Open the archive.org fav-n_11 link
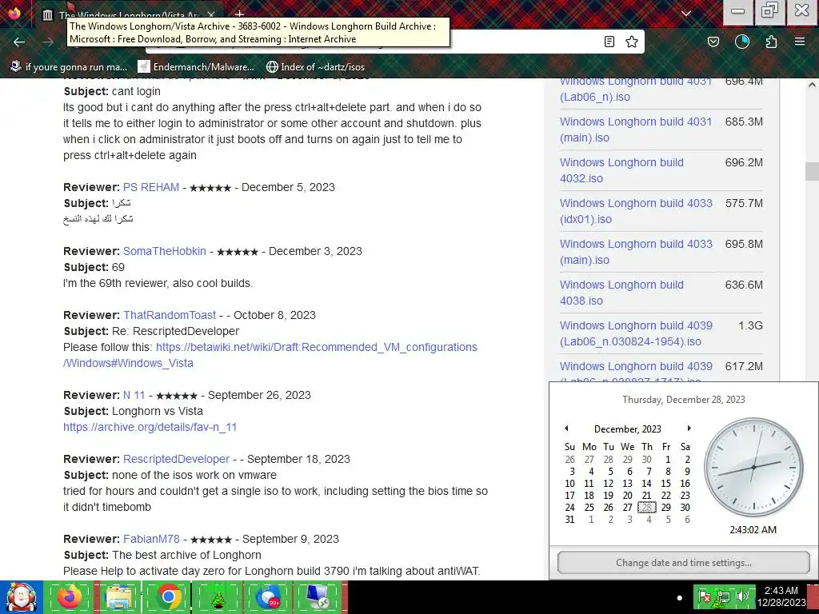The image size is (819, 614). point(150,427)
